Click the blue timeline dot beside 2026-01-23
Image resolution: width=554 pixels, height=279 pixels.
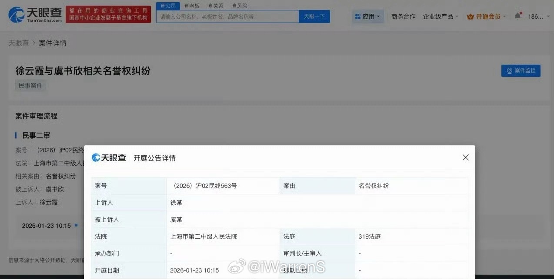point(76,225)
